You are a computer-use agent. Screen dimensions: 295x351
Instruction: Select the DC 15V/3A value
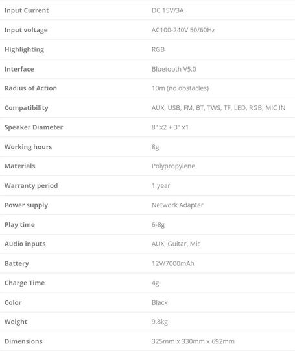click(167, 10)
